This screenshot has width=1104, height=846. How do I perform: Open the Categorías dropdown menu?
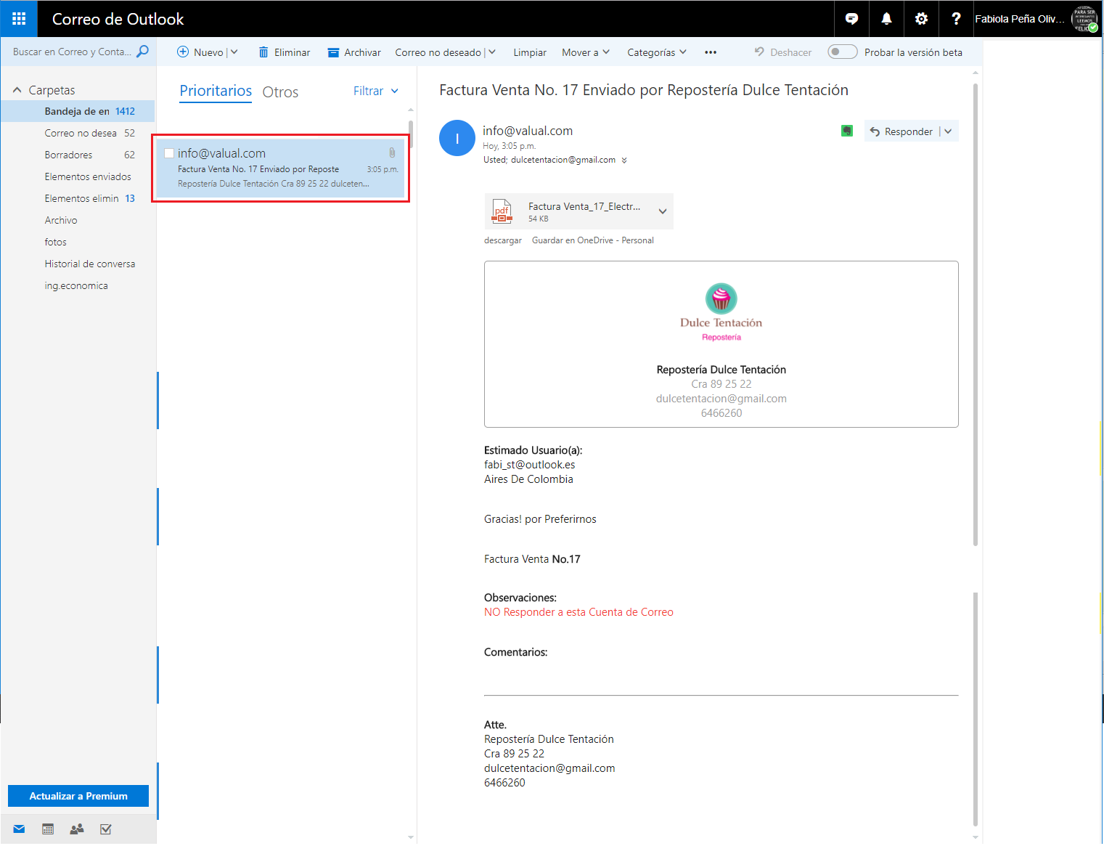pos(656,52)
